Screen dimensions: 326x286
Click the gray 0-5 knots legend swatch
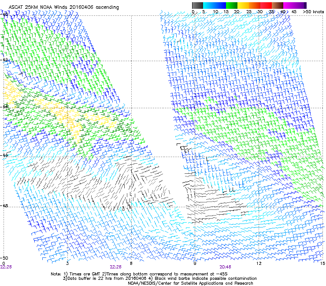tap(197, 5)
